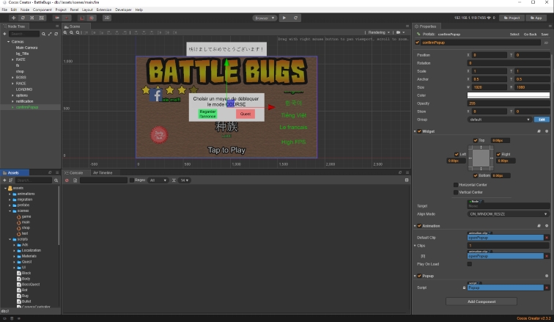Open the Node menu
The image size is (554, 322).
[25, 10]
